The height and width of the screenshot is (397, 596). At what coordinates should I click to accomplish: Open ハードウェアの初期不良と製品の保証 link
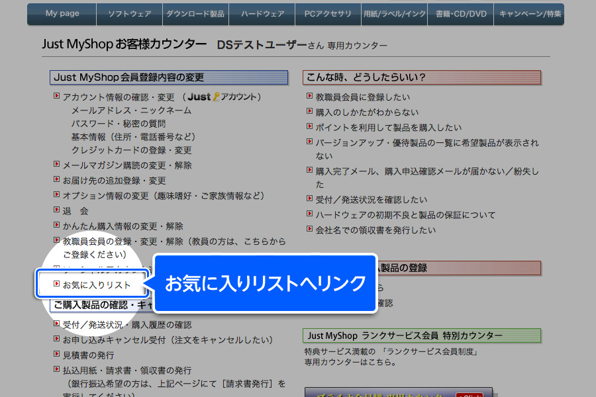[x=405, y=215]
